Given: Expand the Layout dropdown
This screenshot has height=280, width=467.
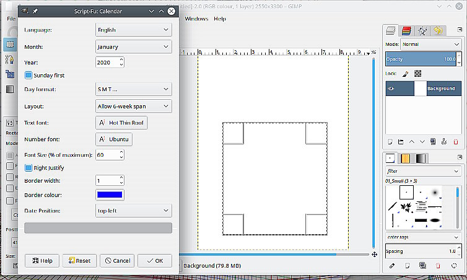Looking at the screenshot, I should 133,107.
